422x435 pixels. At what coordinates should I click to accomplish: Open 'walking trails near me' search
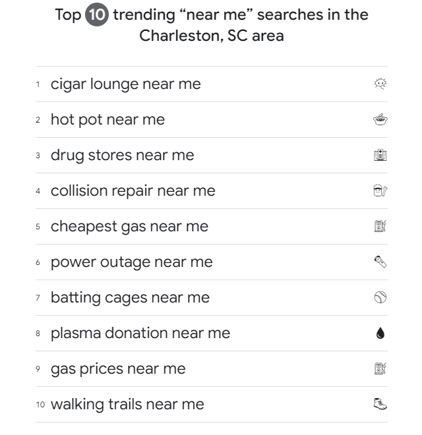pyautogui.click(x=127, y=404)
